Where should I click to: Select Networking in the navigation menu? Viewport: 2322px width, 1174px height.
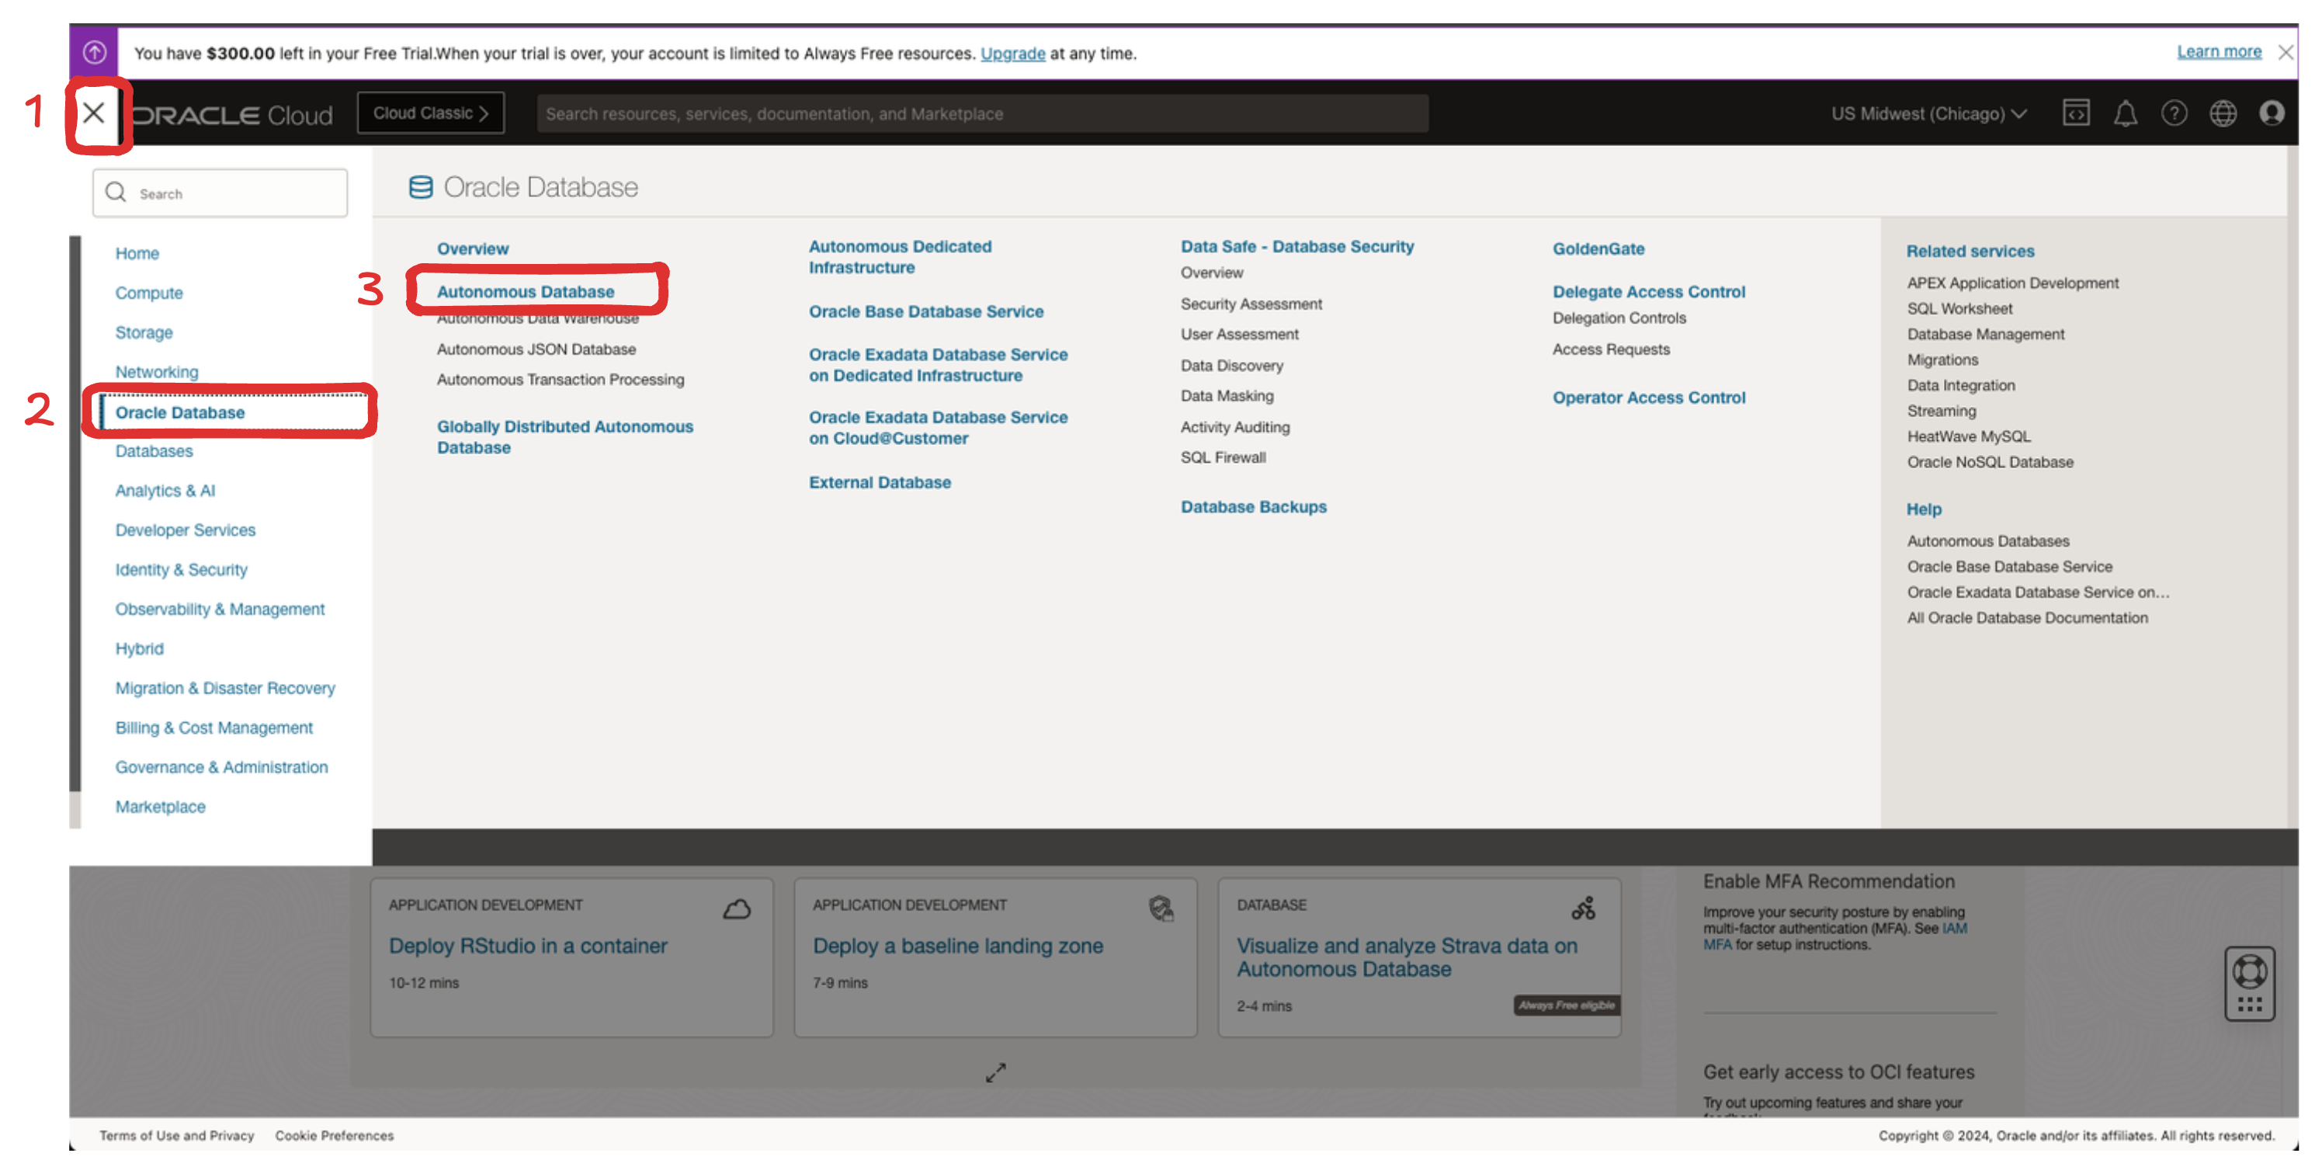pyautogui.click(x=157, y=371)
